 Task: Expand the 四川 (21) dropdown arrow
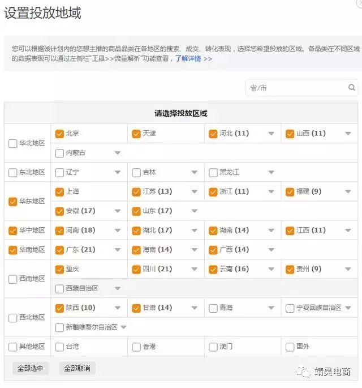(195, 269)
